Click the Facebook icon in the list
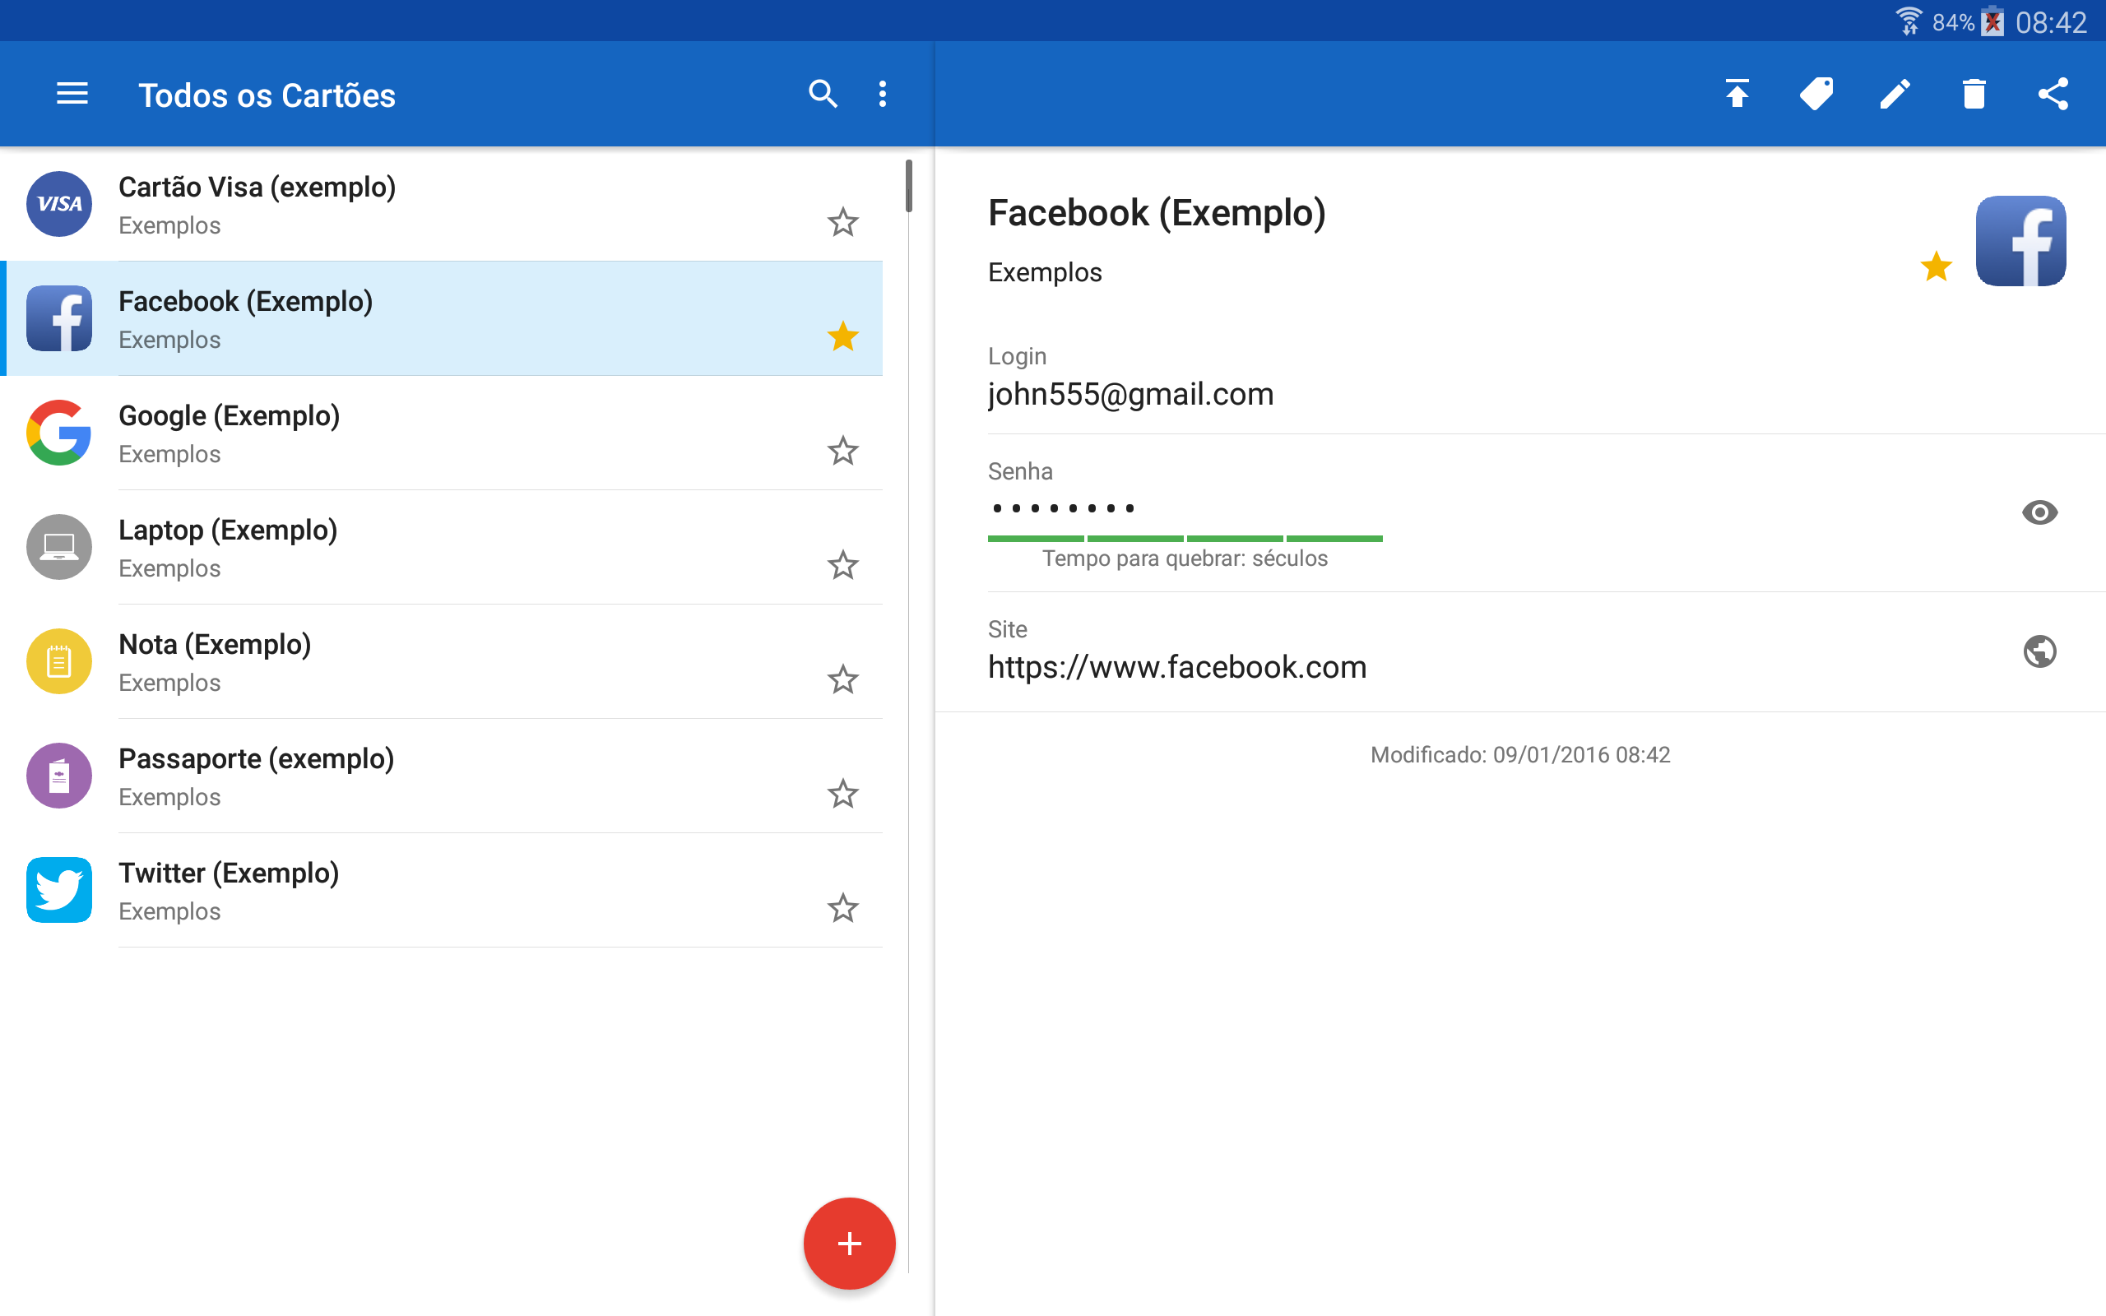This screenshot has height=1316, width=2106. tap(59, 318)
